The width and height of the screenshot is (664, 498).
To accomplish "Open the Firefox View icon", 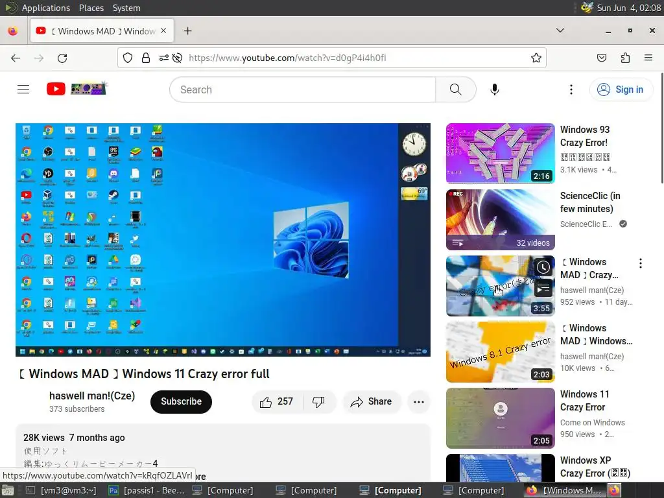I will [x=13, y=31].
